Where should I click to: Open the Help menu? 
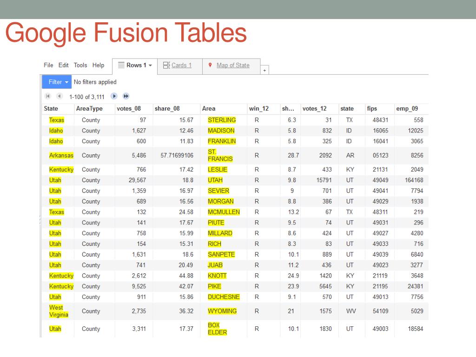coord(99,65)
